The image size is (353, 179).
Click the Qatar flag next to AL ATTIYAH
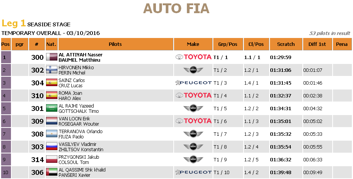coord(51,57)
